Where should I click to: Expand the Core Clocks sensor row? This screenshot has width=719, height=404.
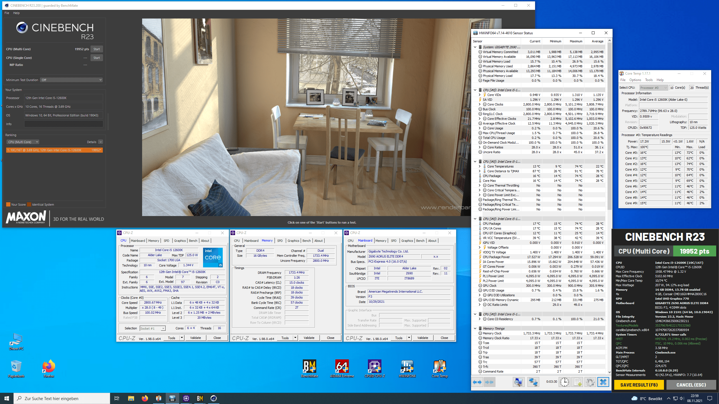[480, 104]
